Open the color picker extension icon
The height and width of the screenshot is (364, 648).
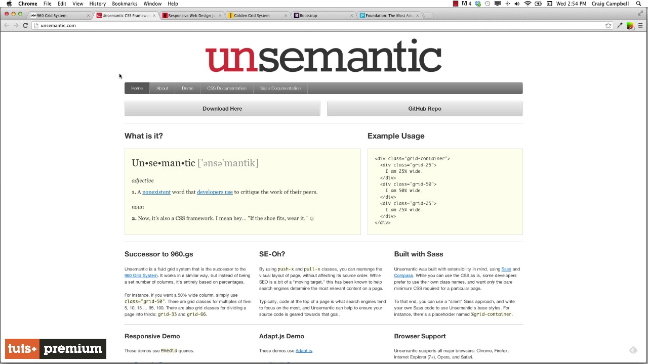tap(630, 25)
